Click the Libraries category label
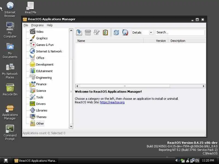 42,110
